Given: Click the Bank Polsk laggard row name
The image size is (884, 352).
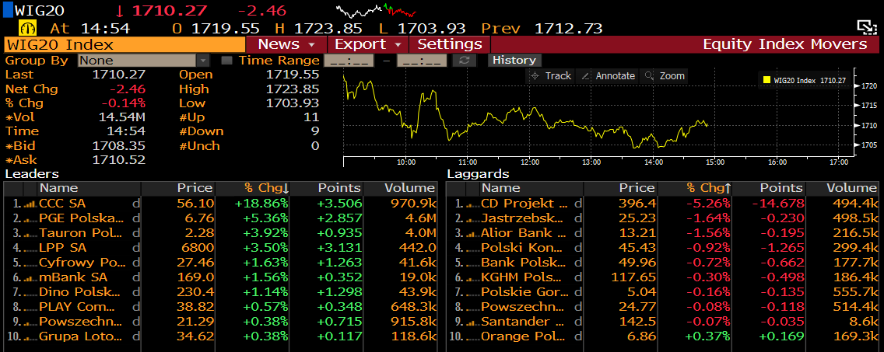Looking at the screenshot, I should [523, 263].
